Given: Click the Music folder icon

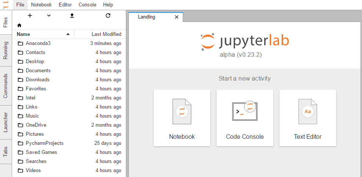Looking at the screenshot, I should click(21, 116).
